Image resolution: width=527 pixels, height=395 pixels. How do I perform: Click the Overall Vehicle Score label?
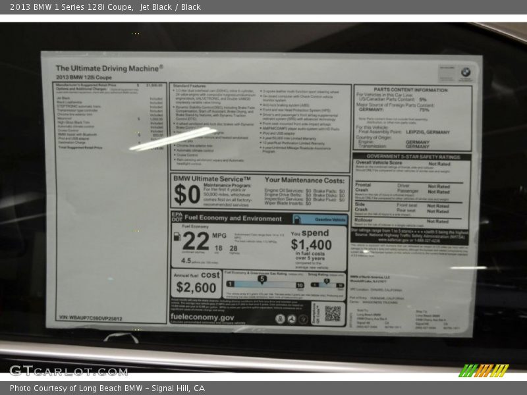[379, 163]
